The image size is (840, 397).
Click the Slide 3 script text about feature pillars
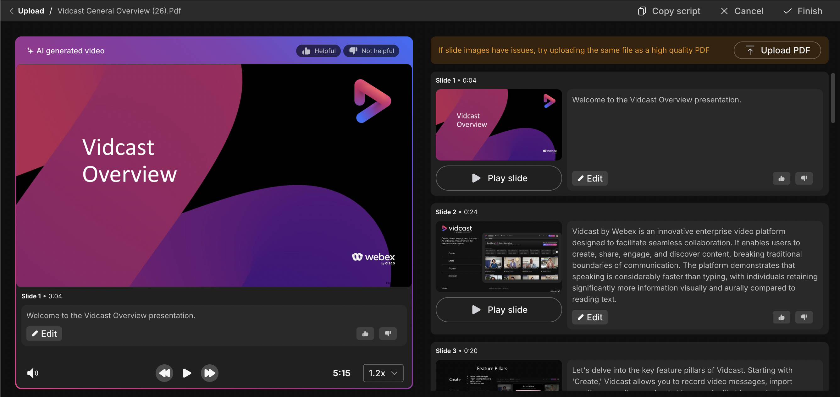point(682,378)
